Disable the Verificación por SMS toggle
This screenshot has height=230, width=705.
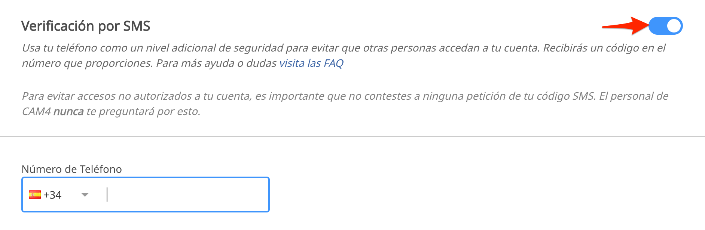tap(665, 26)
